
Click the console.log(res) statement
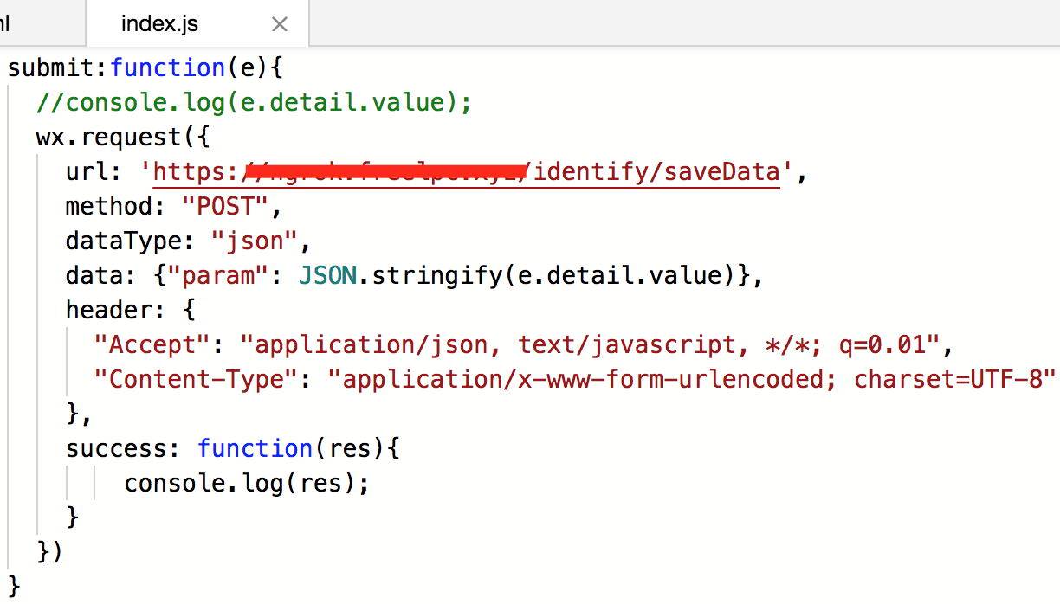(x=247, y=483)
